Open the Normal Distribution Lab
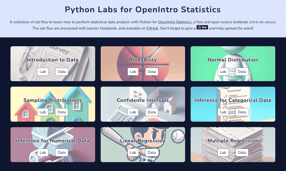This screenshot has height=171, width=286. click(223, 72)
